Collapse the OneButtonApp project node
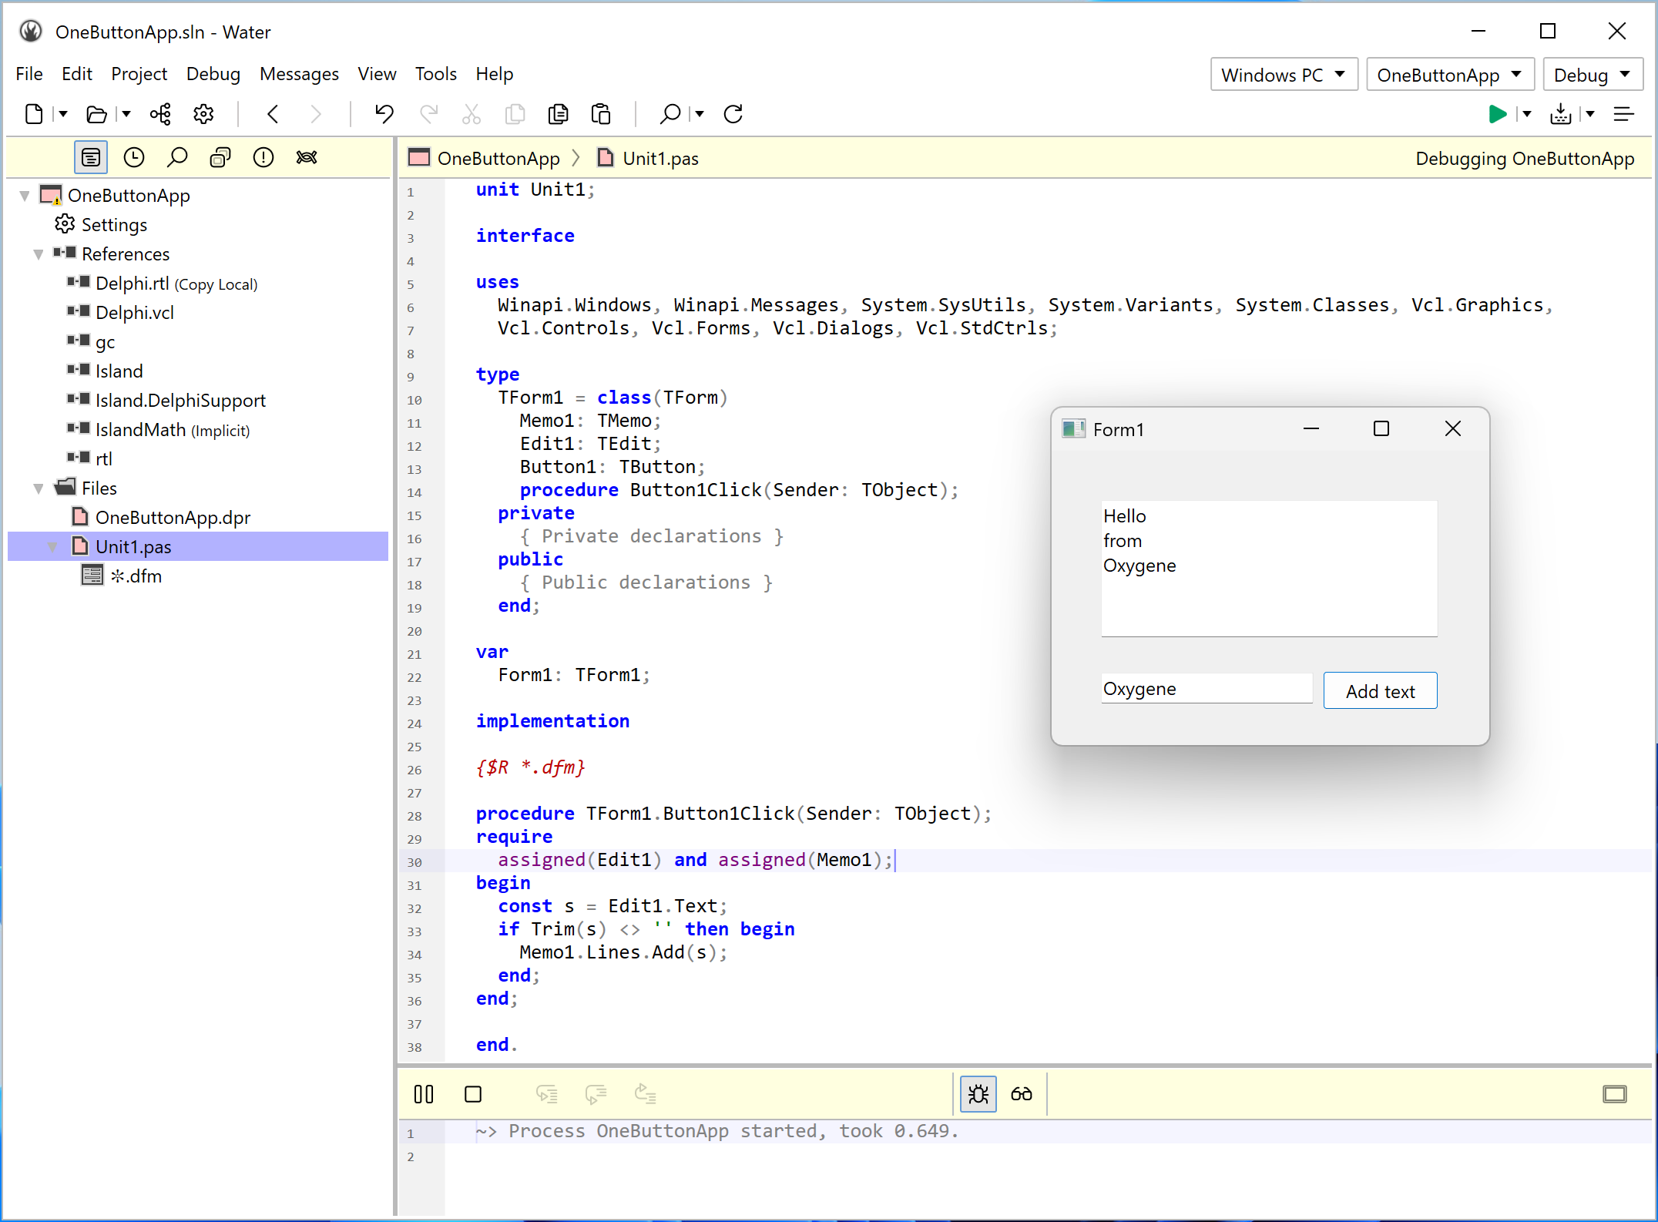The width and height of the screenshot is (1658, 1222). tap(25, 196)
